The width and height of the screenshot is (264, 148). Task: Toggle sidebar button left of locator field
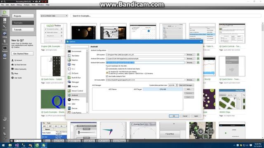[12, 141]
